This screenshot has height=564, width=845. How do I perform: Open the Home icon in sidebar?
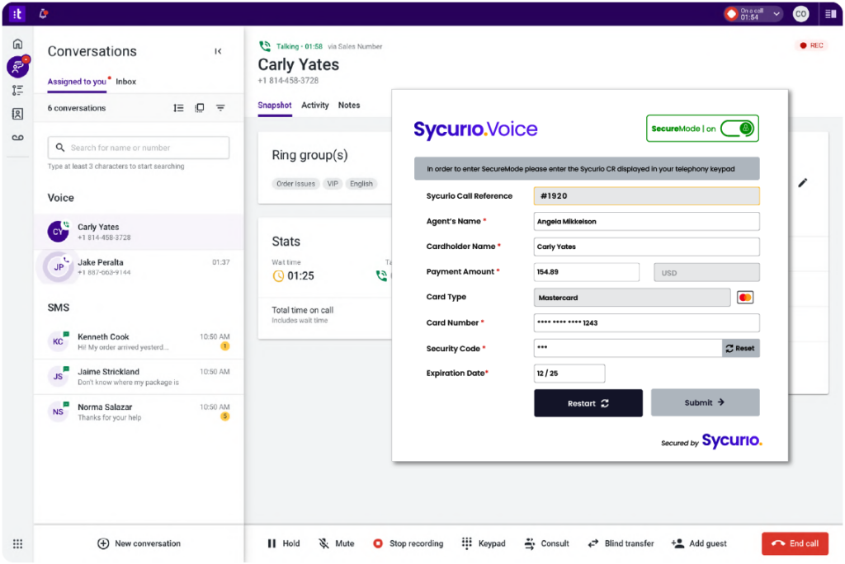coord(18,45)
